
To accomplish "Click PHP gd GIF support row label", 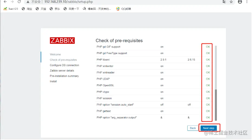I will (x=109, y=47).
